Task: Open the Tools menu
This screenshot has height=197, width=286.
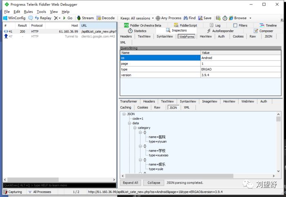Action: click(41, 12)
